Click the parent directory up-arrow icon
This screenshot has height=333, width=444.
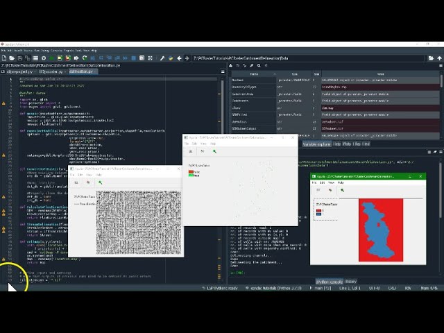pyautogui.click(x=439, y=58)
